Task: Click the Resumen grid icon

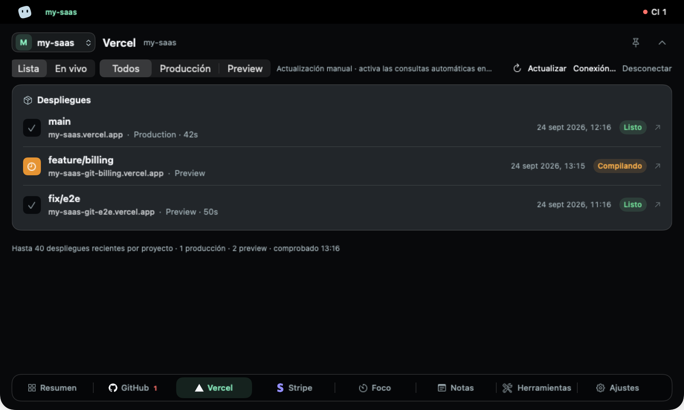Action: pyautogui.click(x=32, y=388)
